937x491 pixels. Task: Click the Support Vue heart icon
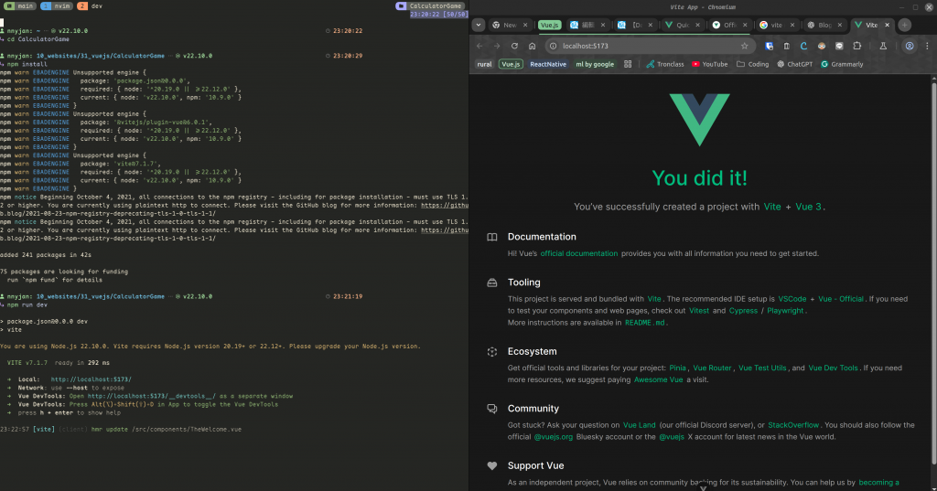click(x=491, y=466)
